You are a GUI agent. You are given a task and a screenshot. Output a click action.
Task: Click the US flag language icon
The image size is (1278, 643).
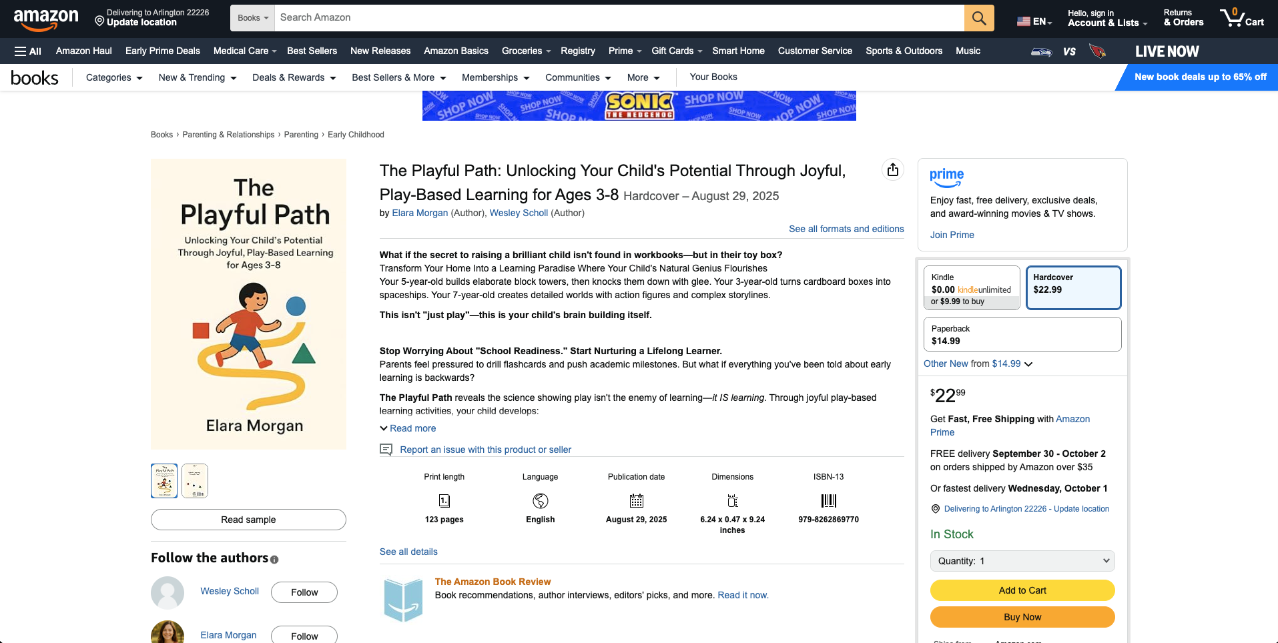(1024, 21)
